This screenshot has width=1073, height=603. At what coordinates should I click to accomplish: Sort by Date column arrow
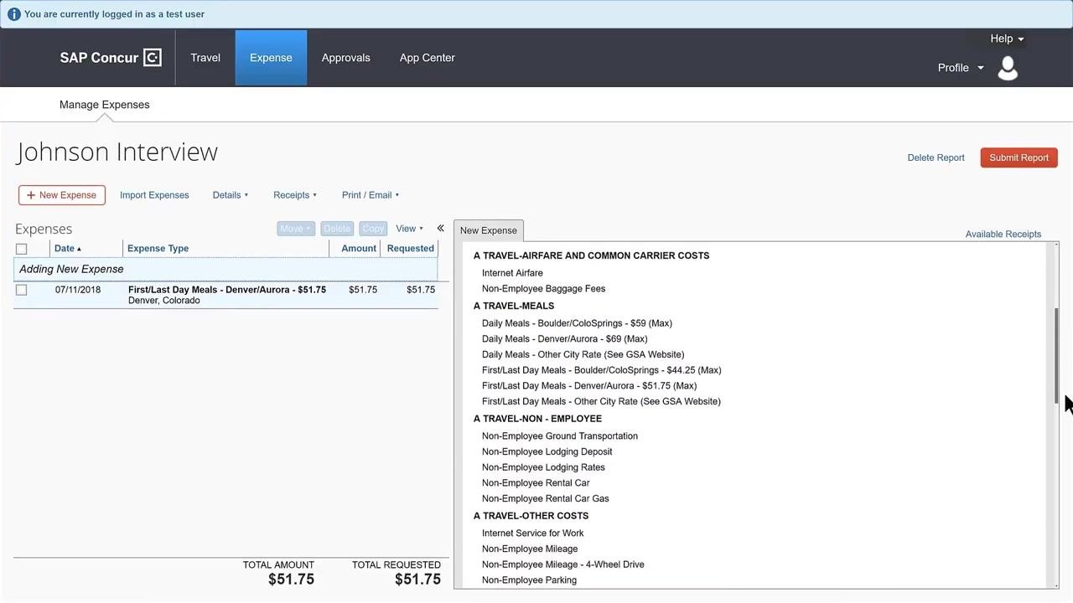80,249
